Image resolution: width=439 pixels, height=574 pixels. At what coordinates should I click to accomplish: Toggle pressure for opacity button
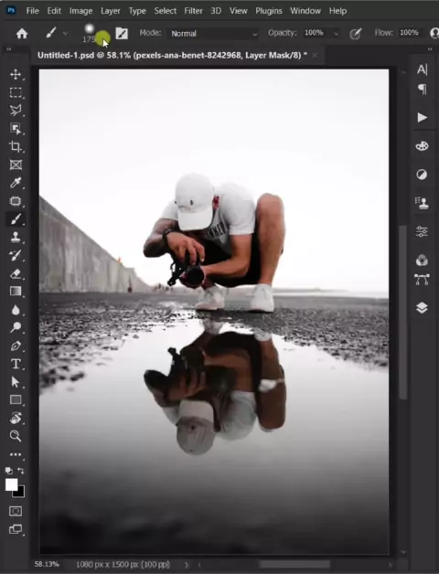click(355, 34)
